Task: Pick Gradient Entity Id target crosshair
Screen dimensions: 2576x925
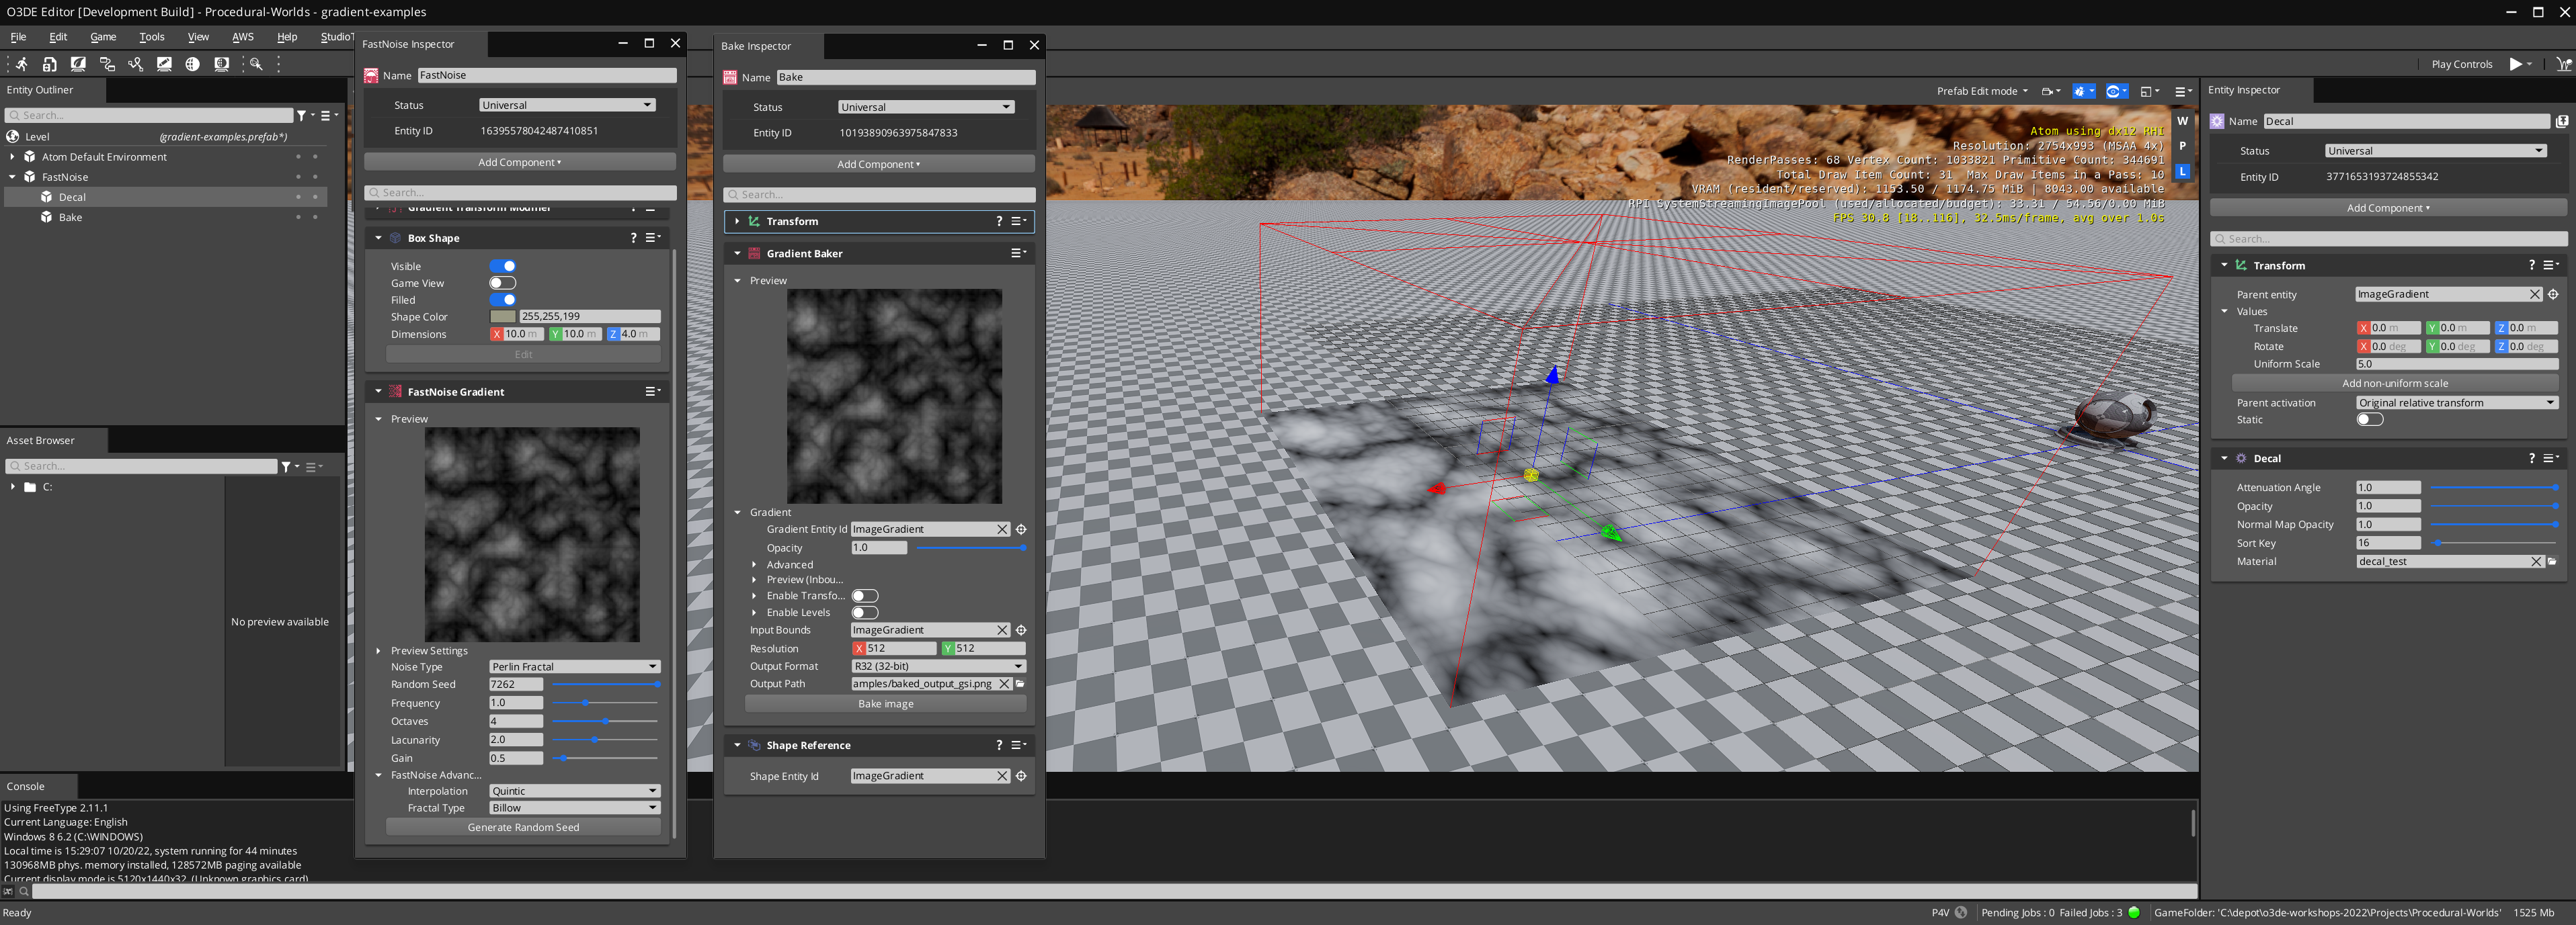Action: click(x=1021, y=529)
